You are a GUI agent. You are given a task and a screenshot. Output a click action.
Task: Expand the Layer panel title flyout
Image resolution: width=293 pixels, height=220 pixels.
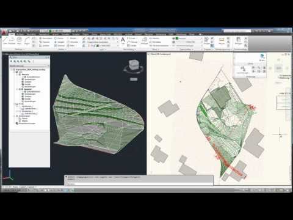(103, 50)
